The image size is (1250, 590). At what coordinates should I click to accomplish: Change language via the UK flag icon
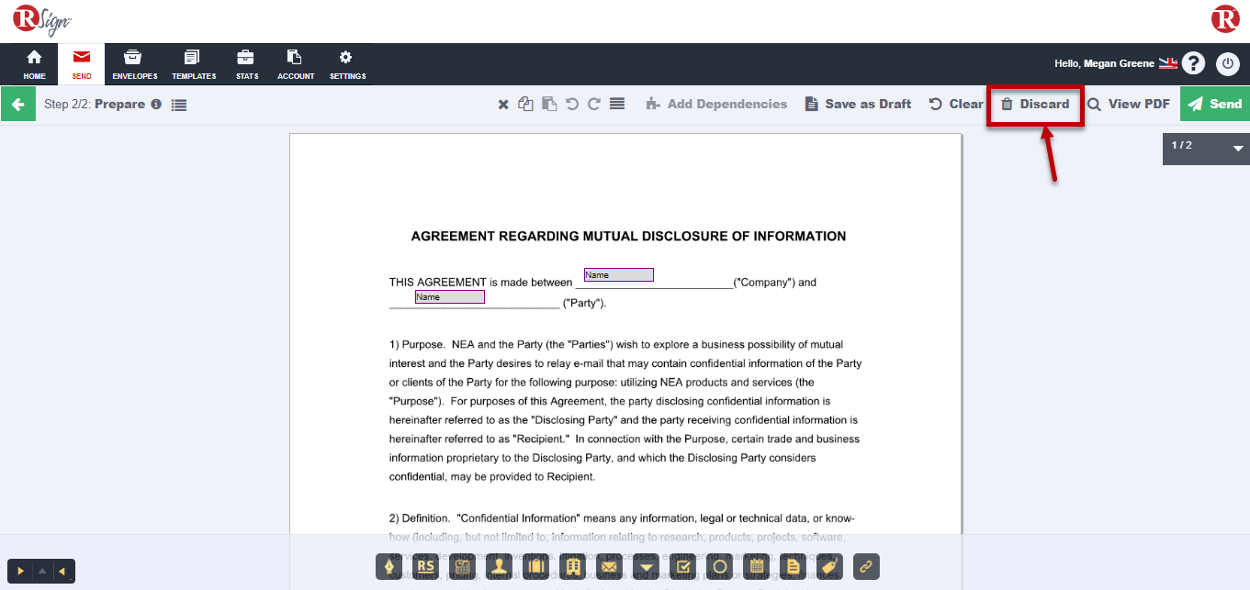tap(1168, 63)
